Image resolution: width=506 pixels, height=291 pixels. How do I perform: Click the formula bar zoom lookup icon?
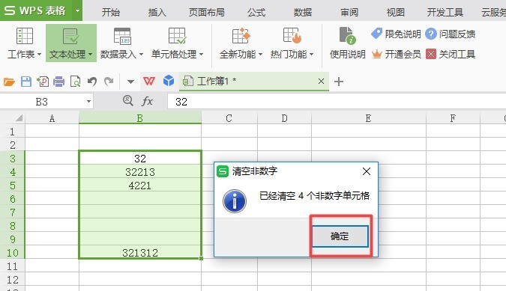pyautogui.click(x=127, y=101)
